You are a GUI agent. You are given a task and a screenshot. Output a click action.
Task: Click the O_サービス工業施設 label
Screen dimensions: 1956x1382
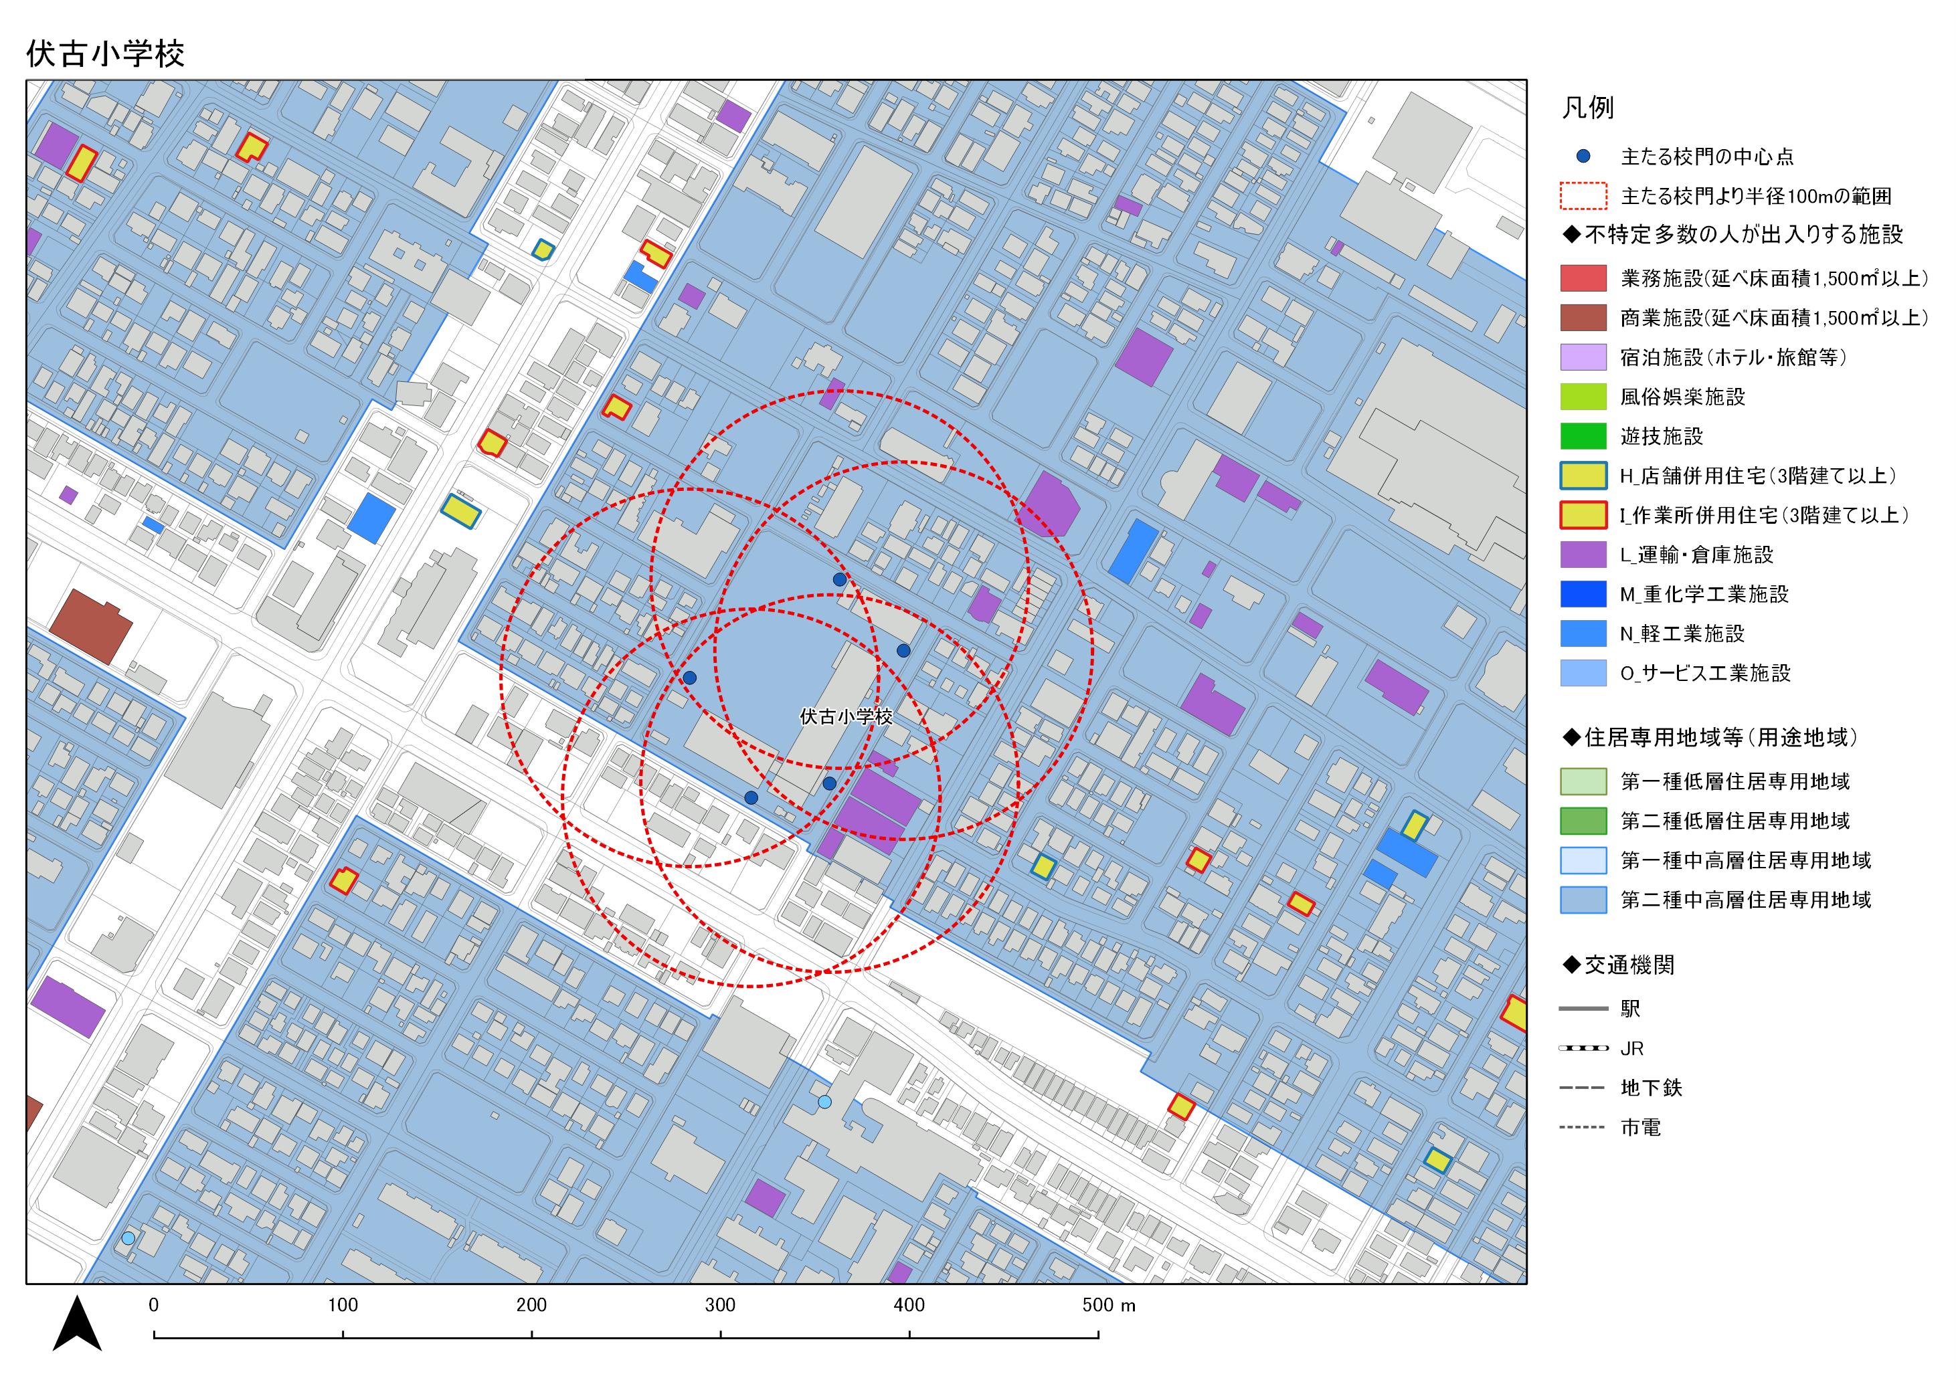point(1706,673)
